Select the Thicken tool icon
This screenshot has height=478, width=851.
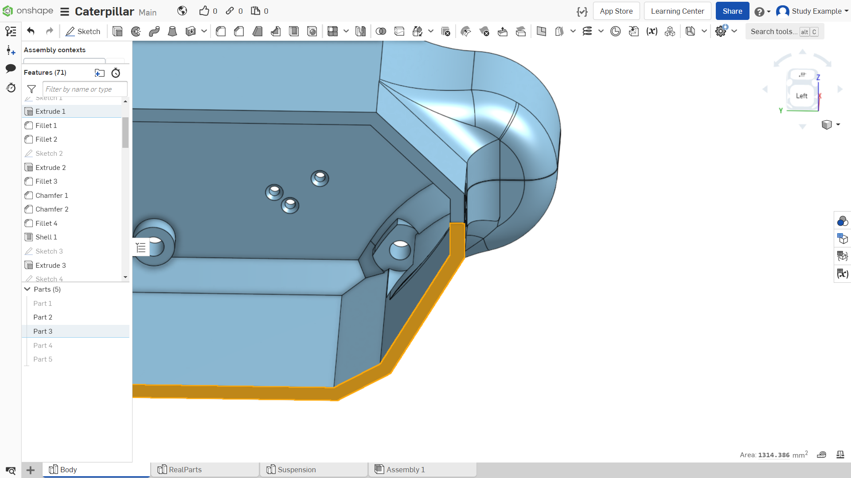click(191, 31)
